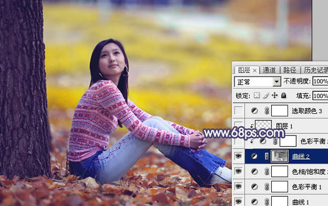Select layer name 曲线 1

pos(301,202)
